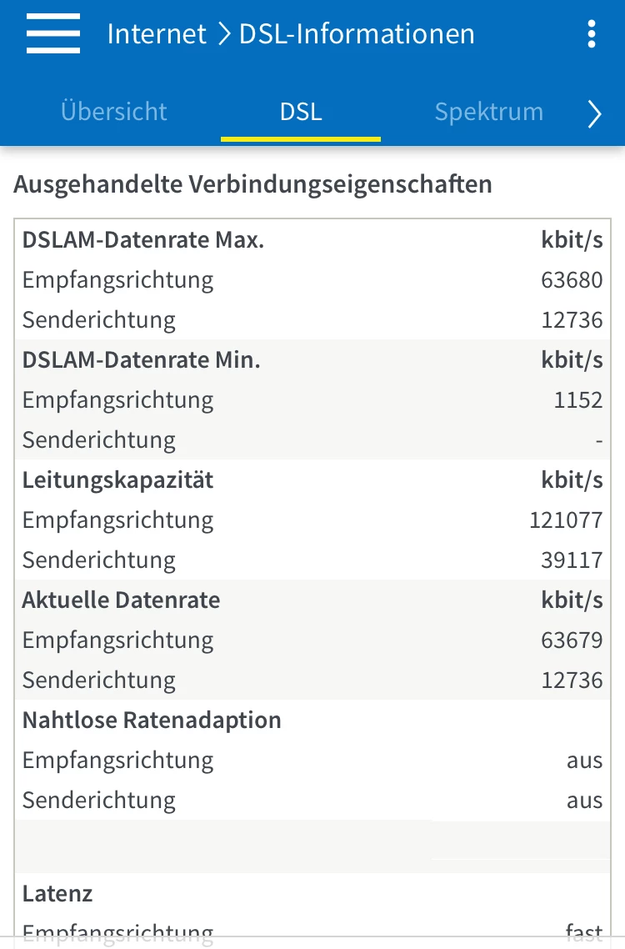Select the Nahtlose Ratenadaption row header
Viewport: 625px width, 949px height.
coord(152,721)
